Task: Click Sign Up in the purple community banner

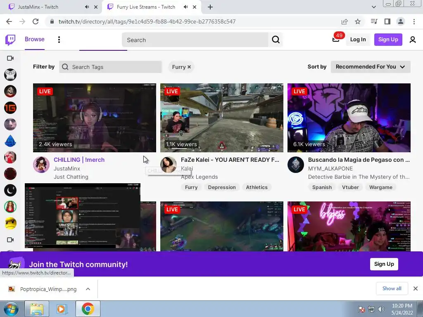Action: point(384,264)
